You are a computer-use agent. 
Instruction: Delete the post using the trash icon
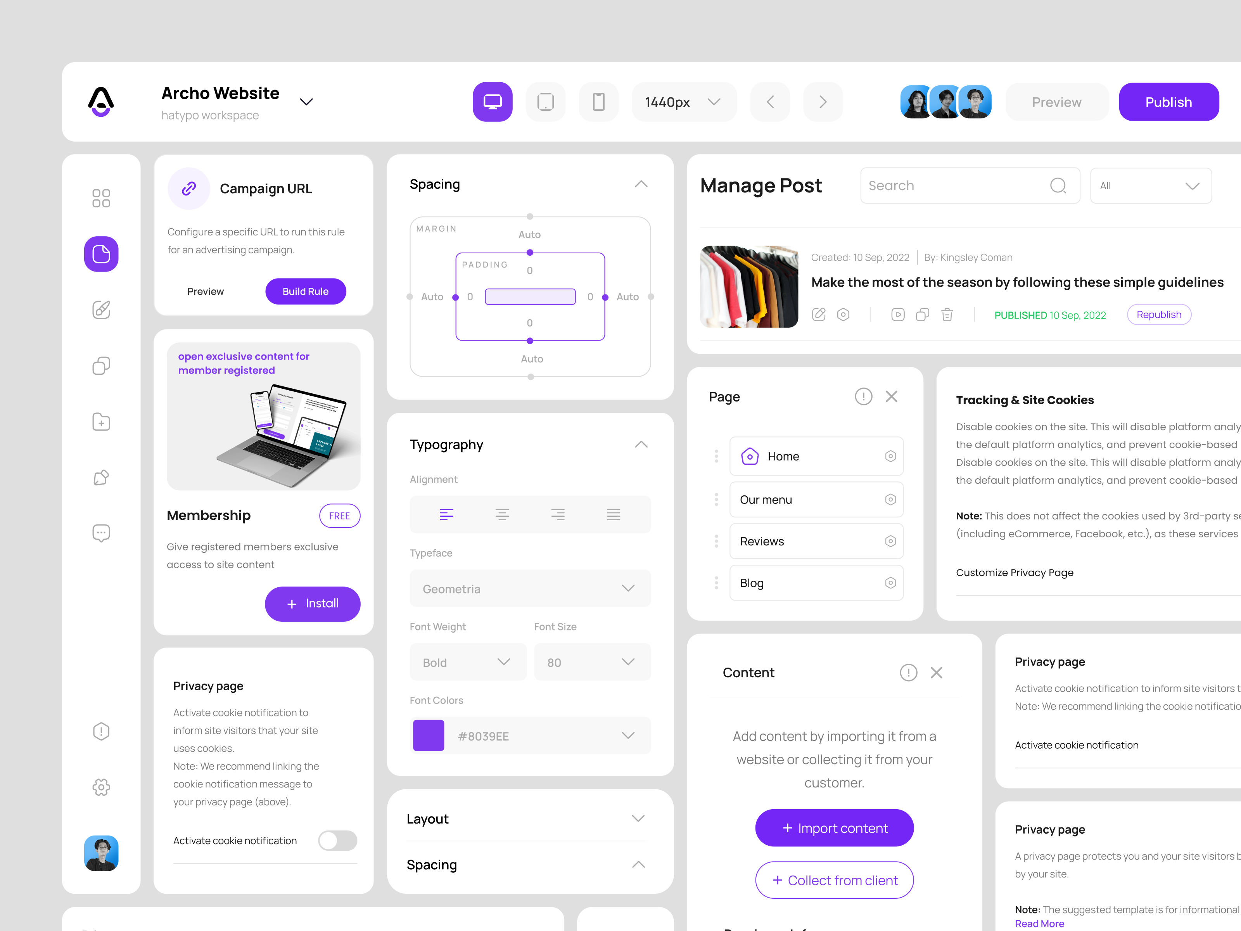click(947, 314)
